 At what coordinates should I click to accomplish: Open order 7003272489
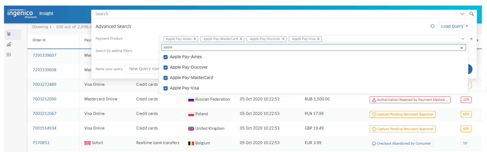(45, 84)
